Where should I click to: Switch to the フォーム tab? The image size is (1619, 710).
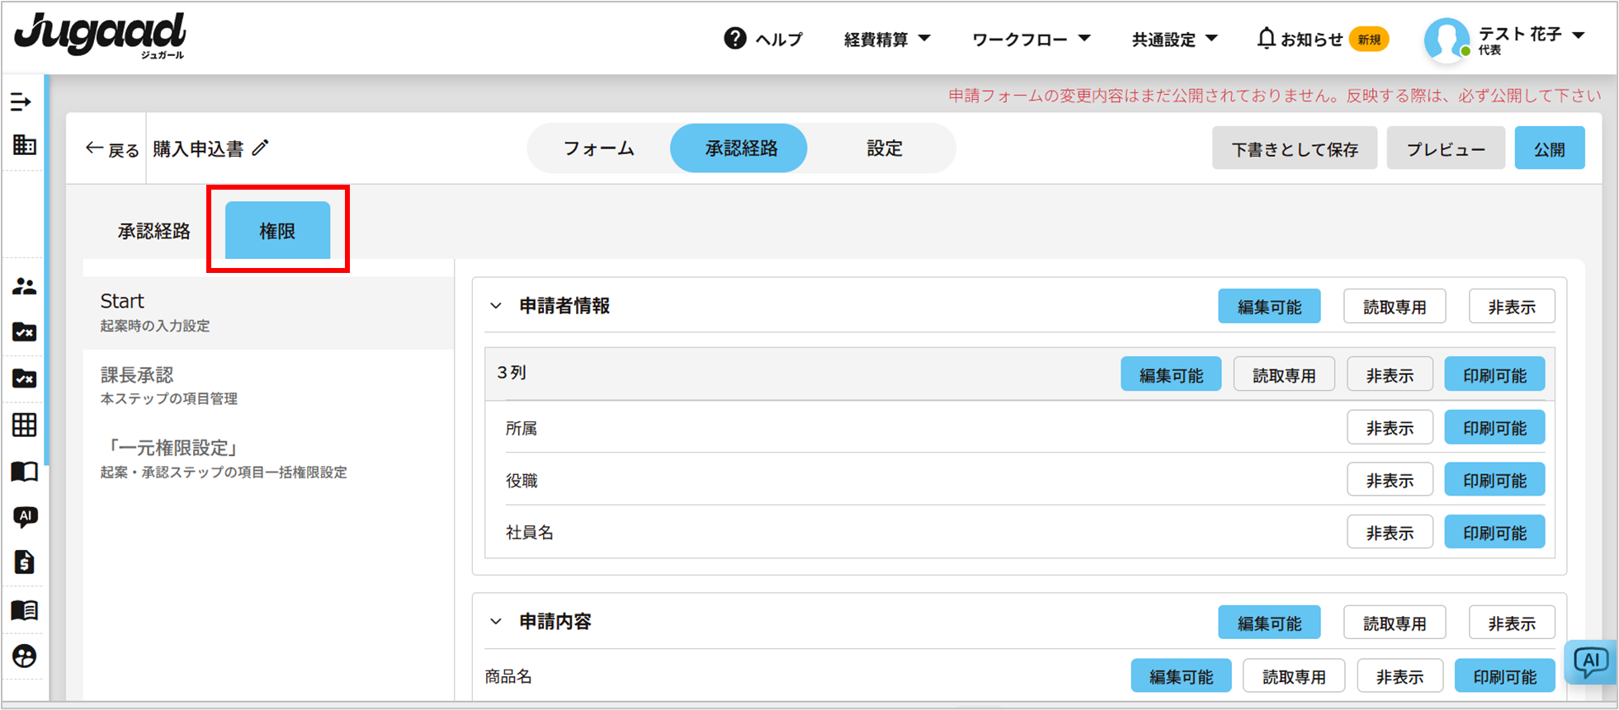point(598,148)
